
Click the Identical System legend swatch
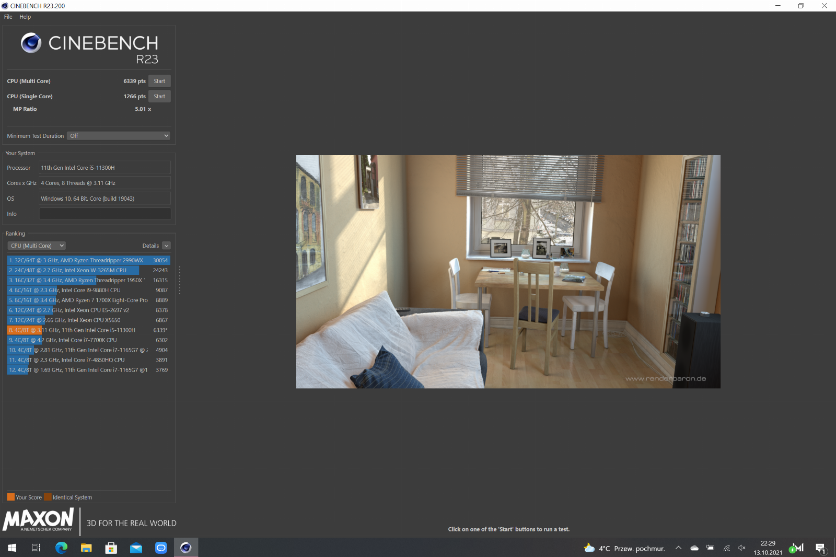click(x=48, y=497)
